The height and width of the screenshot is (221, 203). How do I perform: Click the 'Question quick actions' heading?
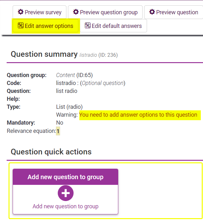pos(51,152)
